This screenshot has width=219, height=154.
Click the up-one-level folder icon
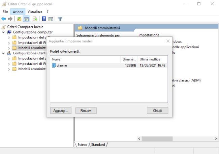(x=19, y=19)
